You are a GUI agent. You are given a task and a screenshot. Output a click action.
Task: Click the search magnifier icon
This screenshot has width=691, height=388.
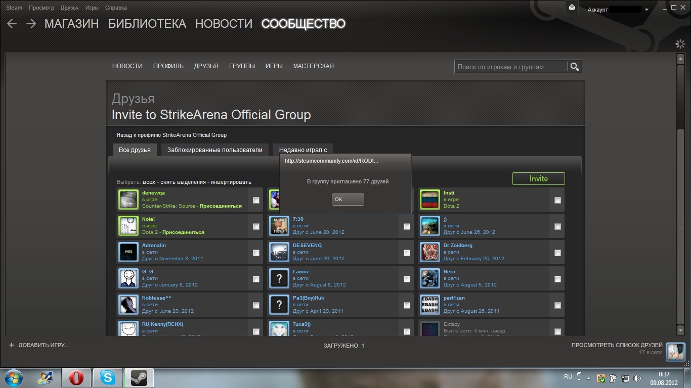pos(574,67)
